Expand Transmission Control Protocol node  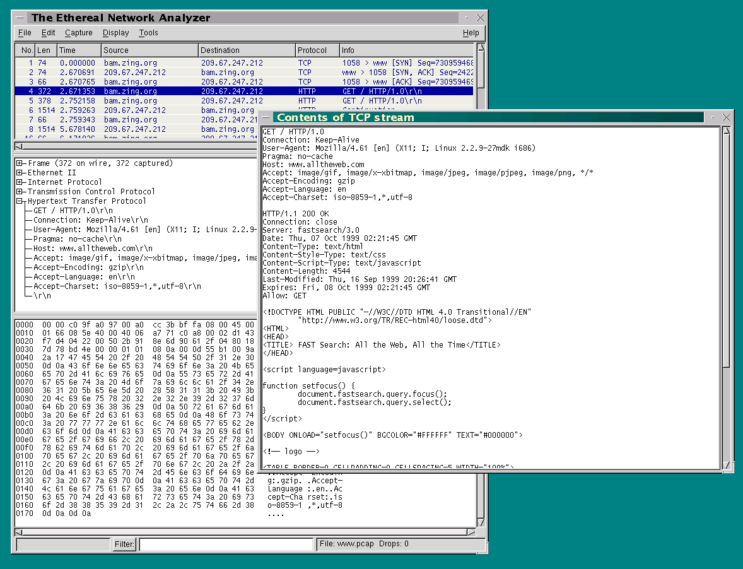coord(20,192)
